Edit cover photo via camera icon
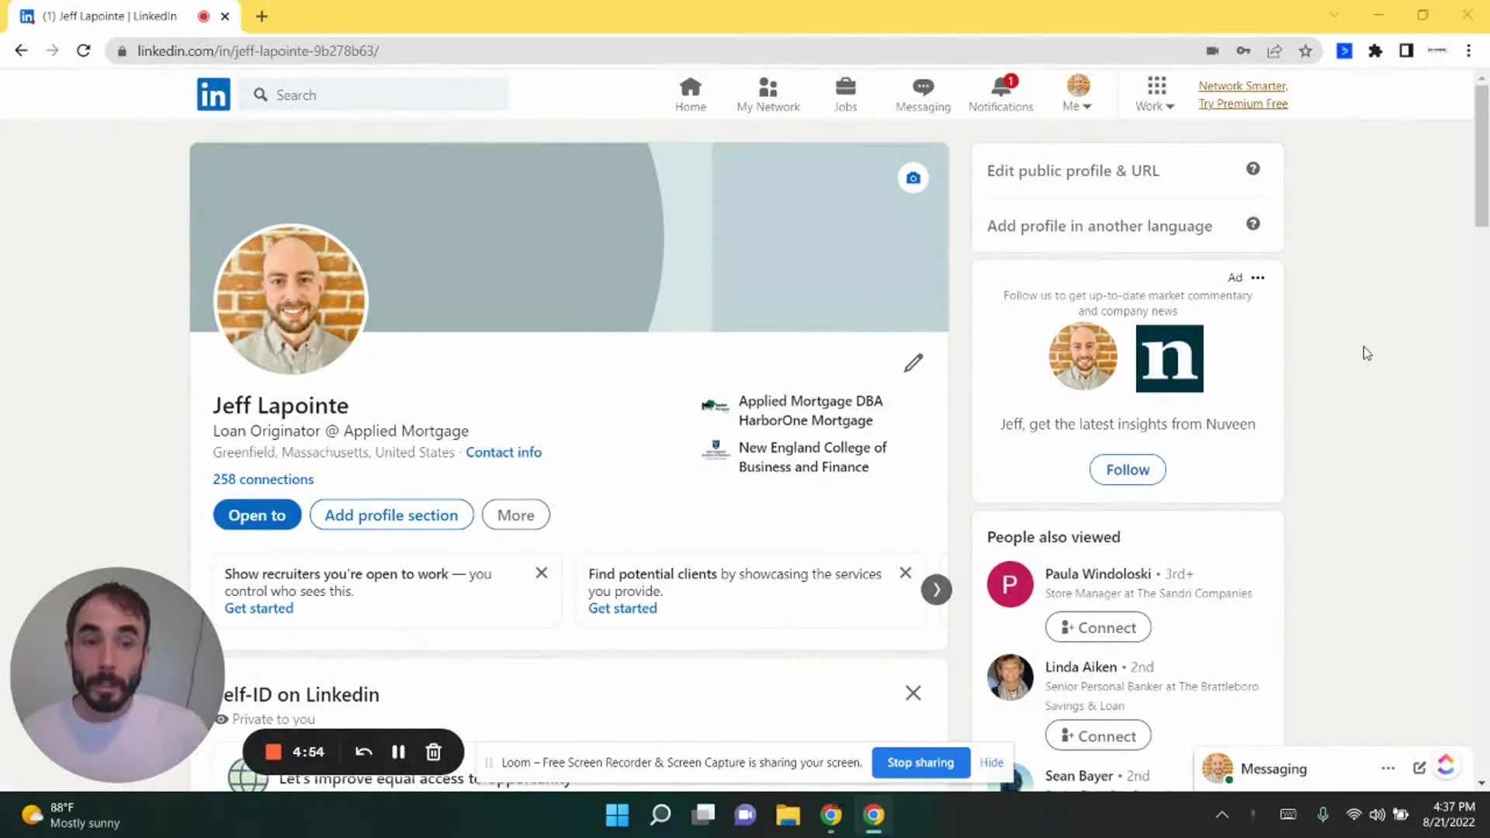The width and height of the screenshot is (1490, 838). (913, 178)
